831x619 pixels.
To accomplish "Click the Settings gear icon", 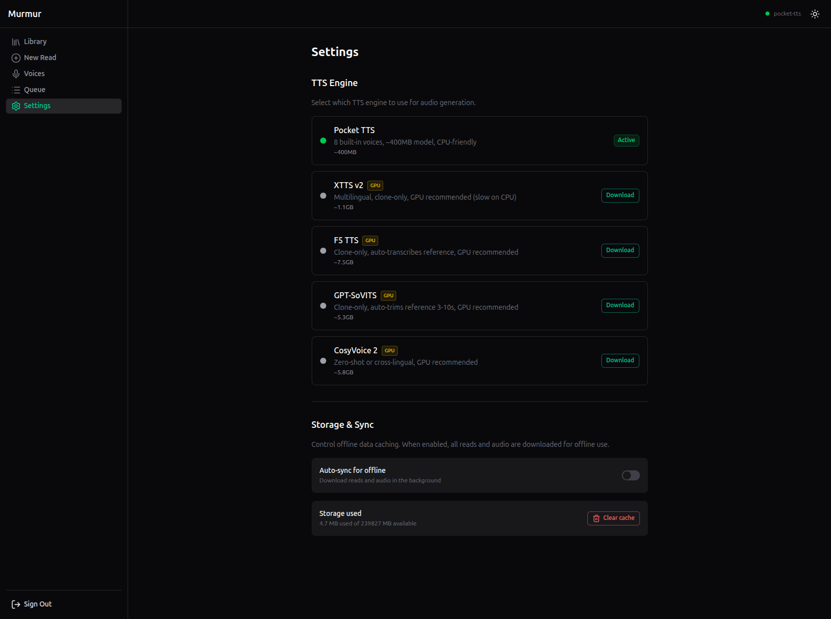I will 16,106.
